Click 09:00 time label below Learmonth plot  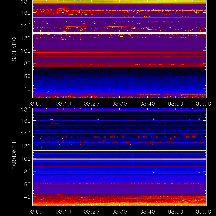204,212
